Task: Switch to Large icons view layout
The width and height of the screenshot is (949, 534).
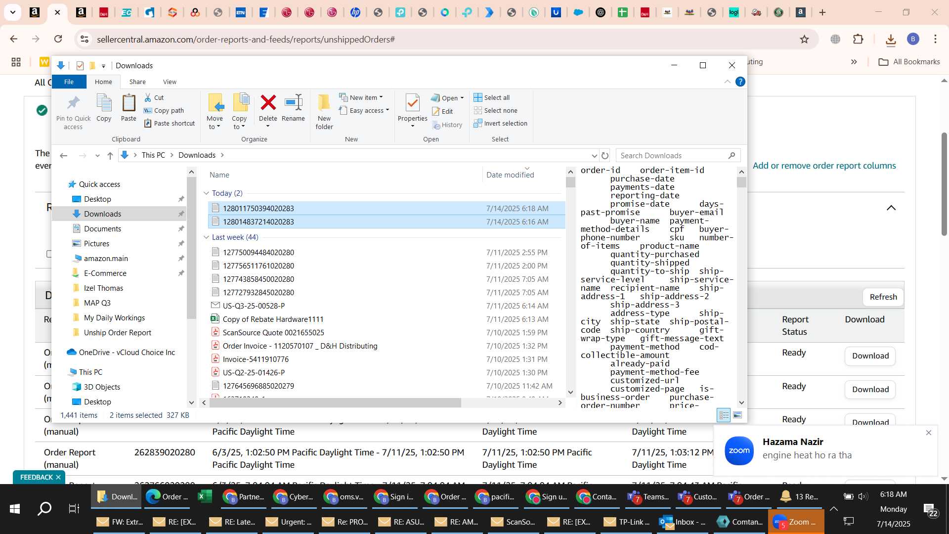Action: (x=737, y=415)
